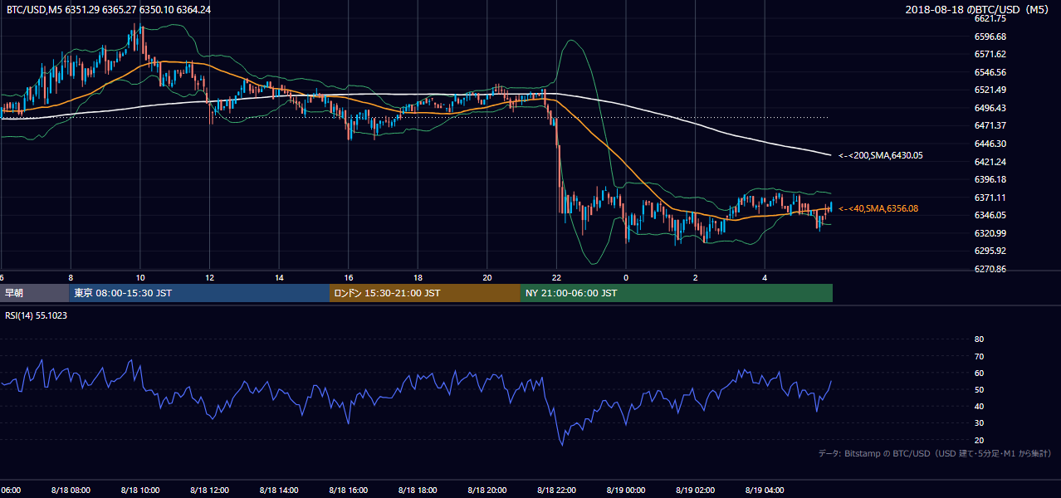Click the 40 SMA 6356.08 label

click(x=878, y=208)
